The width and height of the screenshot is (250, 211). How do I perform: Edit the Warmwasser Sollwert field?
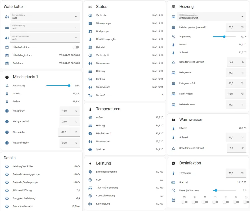pyautogui.click(x=236, y=137)
